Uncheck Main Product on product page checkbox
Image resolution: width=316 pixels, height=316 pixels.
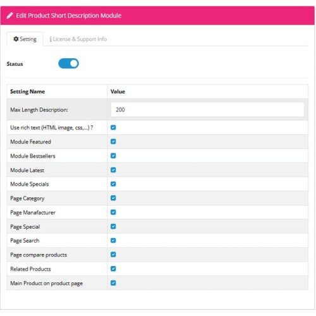(113, 283)
